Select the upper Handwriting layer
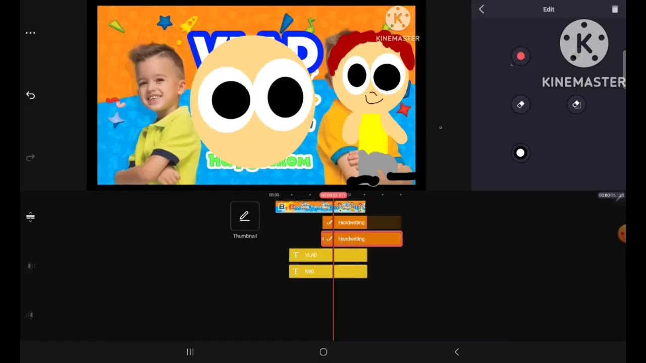 (362, 222)
